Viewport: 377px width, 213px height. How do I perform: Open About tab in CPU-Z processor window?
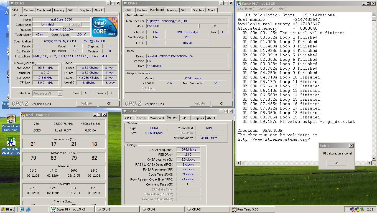coord(98,10)
